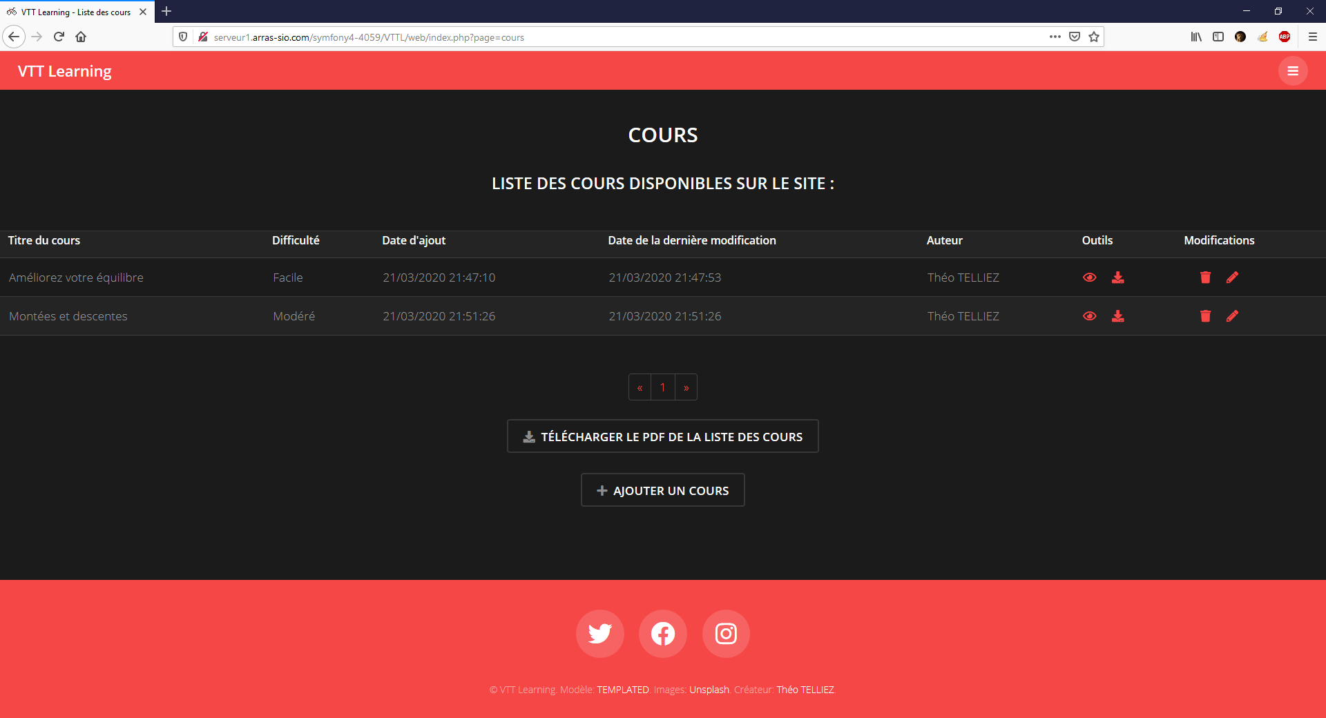This screenshot has width=1326, height=718.
Task: Go to next page of courses
Action: (686, 387)
